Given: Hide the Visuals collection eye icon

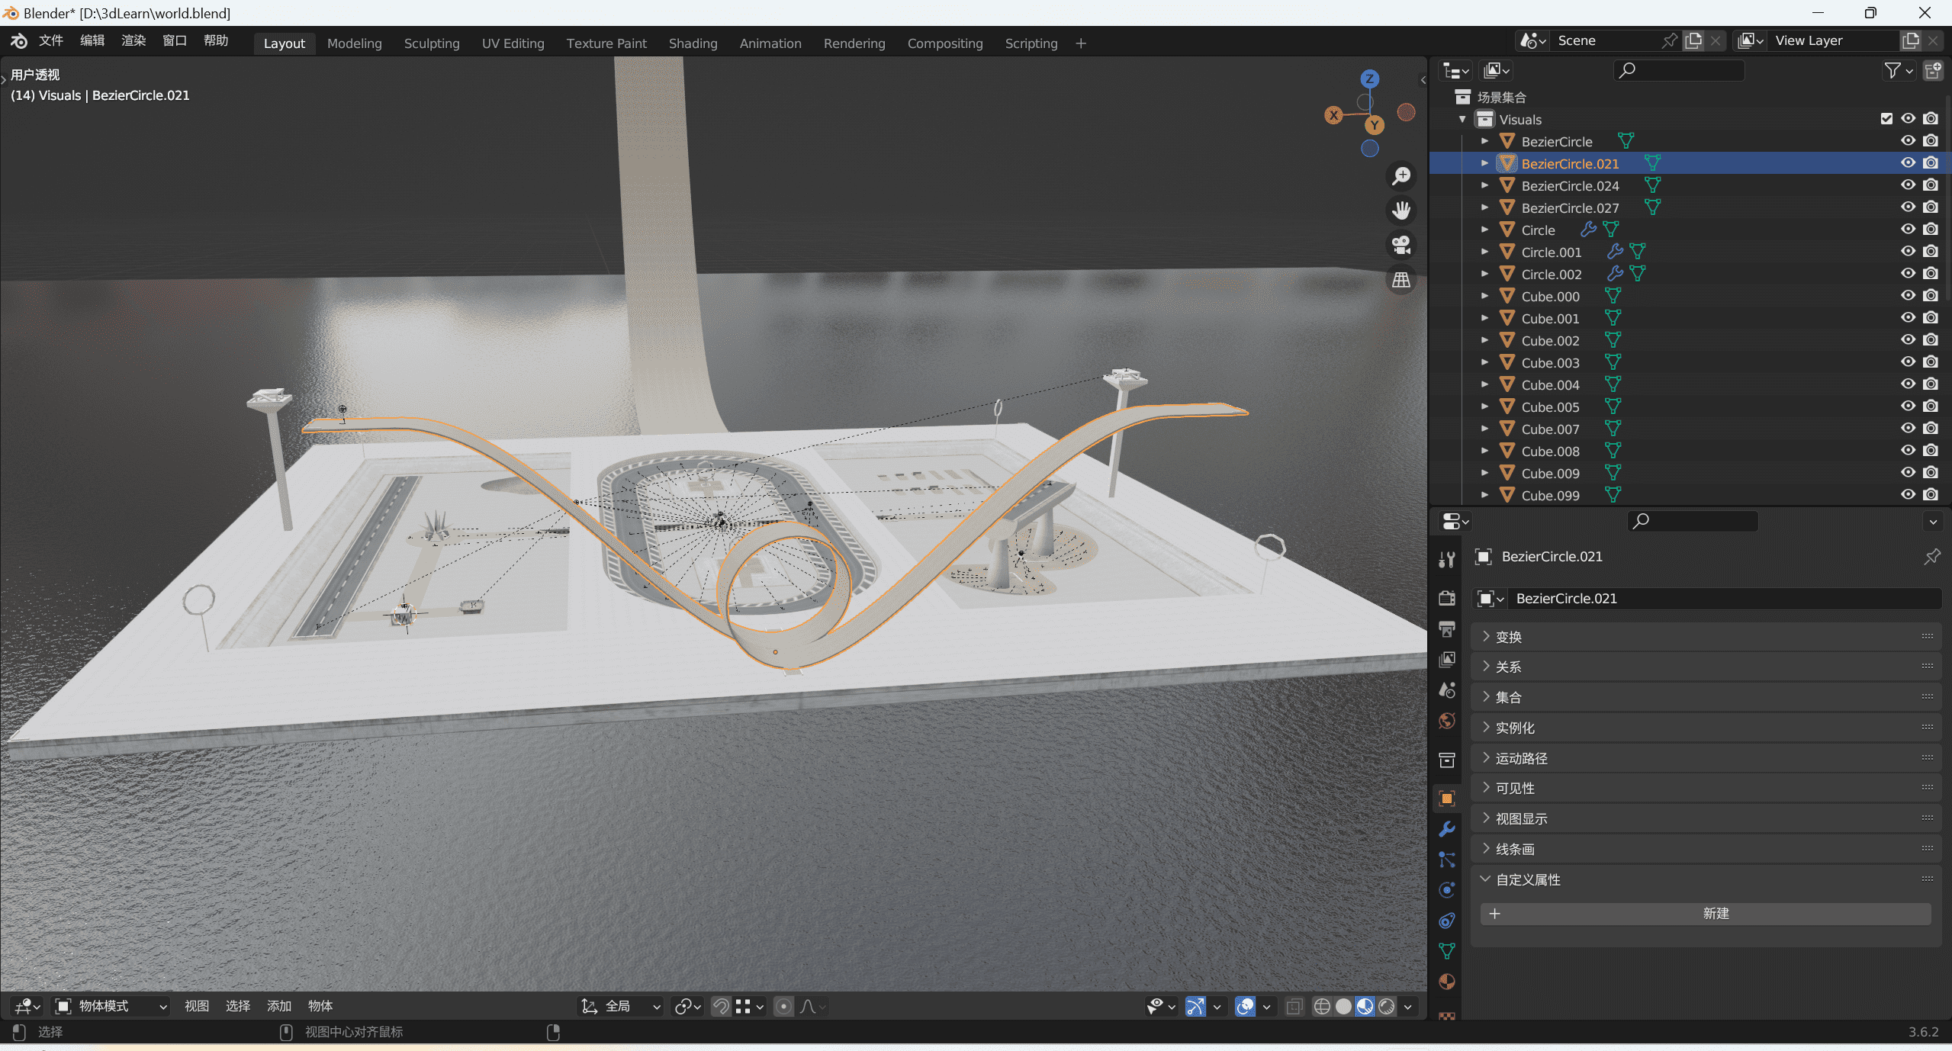Looking at the screenshot, I should coord(1908,119).
